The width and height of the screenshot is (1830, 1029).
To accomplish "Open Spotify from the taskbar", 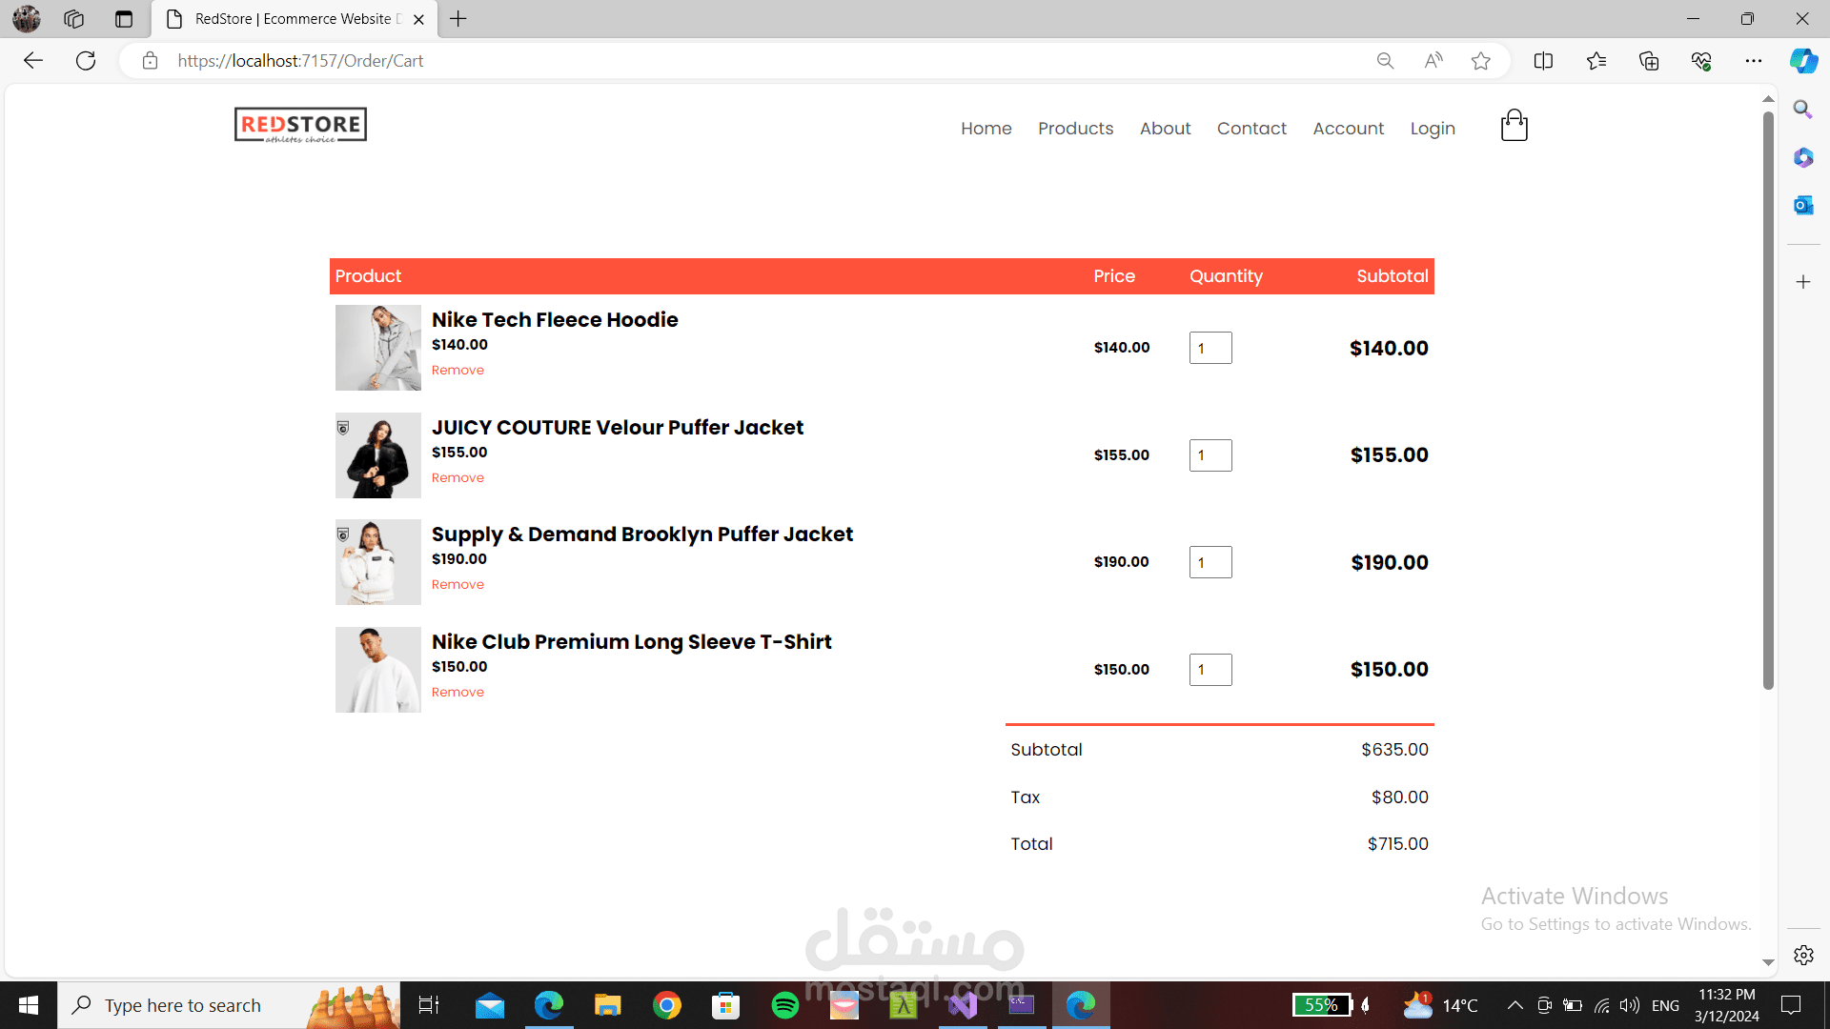I will [784, 1005].
